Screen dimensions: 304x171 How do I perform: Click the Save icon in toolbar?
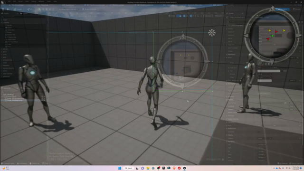click(x=3, y=9)
